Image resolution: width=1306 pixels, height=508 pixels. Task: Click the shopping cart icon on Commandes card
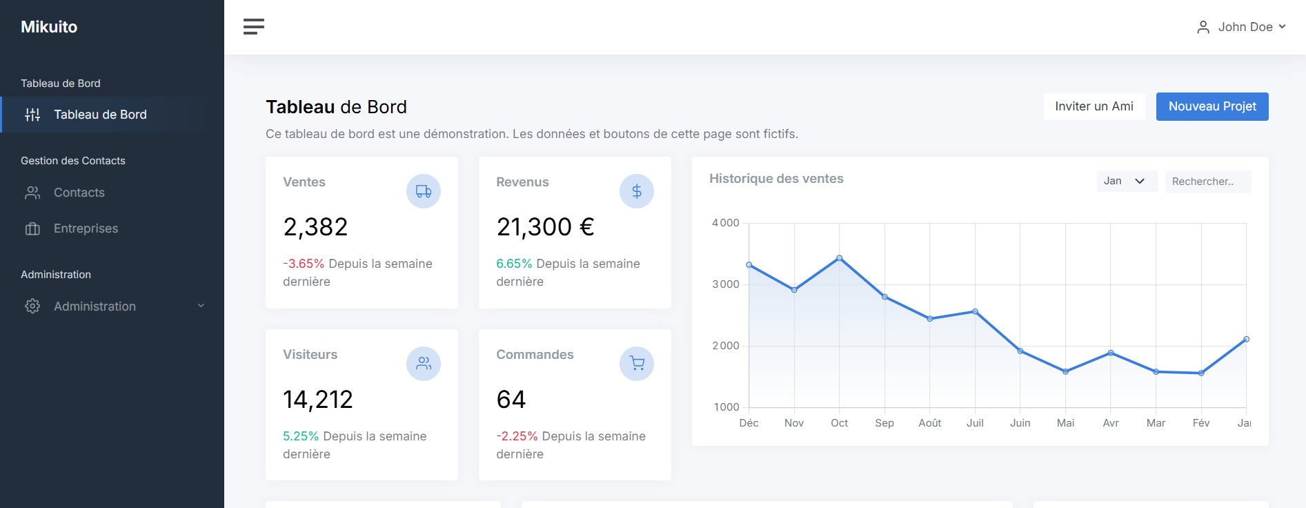636,364
